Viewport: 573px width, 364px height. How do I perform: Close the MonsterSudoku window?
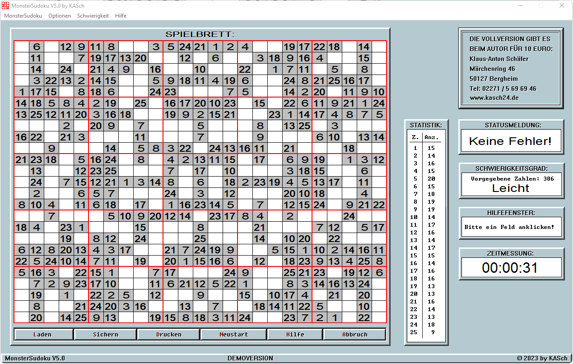click(561, 6)
